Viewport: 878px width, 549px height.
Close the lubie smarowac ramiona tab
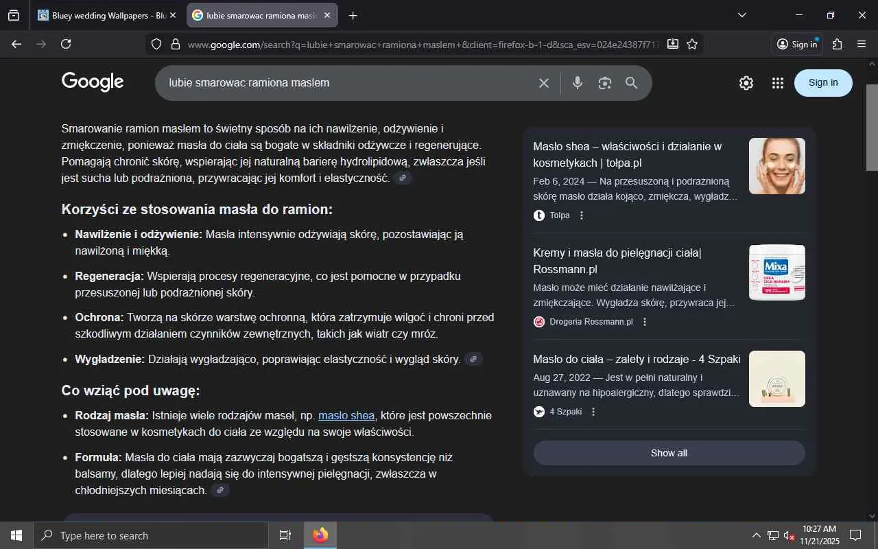(327, 15)
